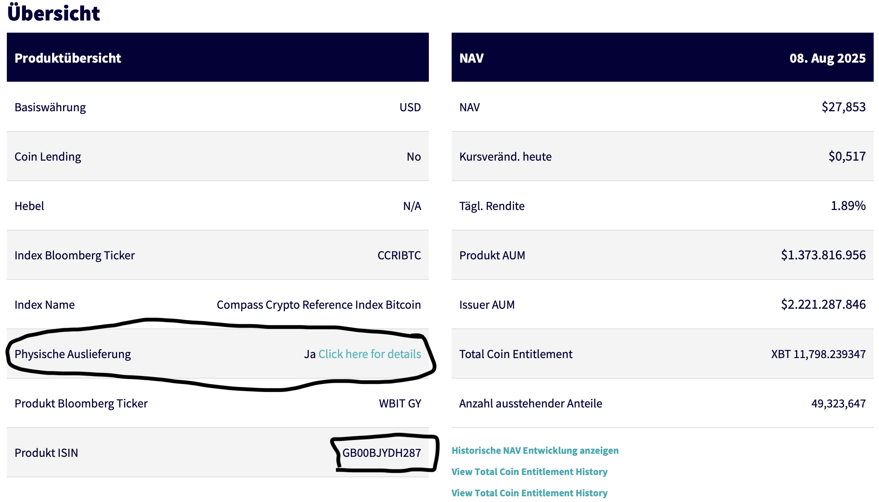
Task: Click the Produktübersicht table header
Action: pyautogui.click(x=68, y=58)
